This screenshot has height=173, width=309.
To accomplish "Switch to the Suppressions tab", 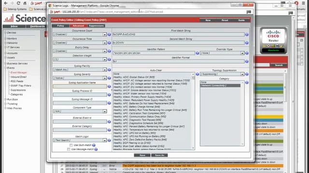I will (x=96, y=25).
